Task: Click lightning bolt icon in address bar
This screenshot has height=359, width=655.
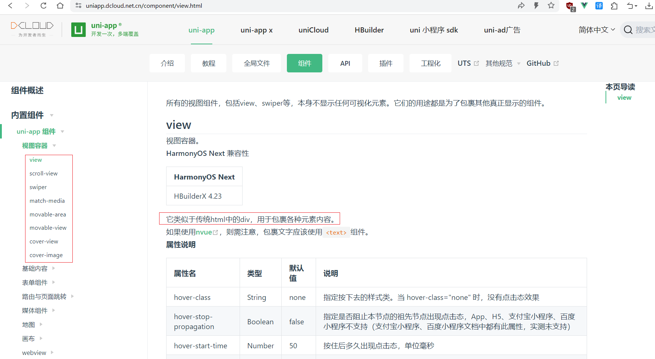Action: pos(536,6)
